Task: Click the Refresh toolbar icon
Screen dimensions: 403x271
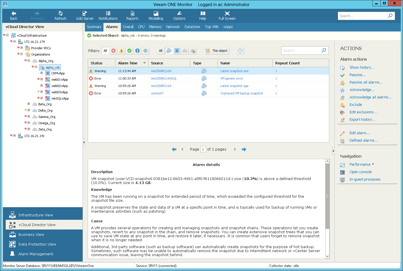Action: click(60, 13)
